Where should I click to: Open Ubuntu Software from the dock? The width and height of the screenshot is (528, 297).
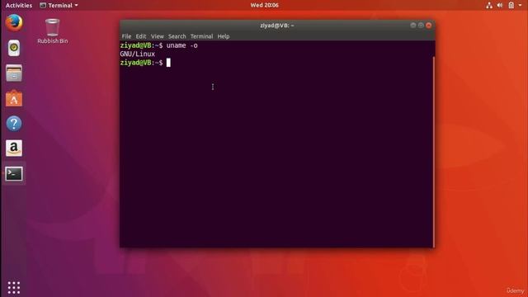click(14, 98)
